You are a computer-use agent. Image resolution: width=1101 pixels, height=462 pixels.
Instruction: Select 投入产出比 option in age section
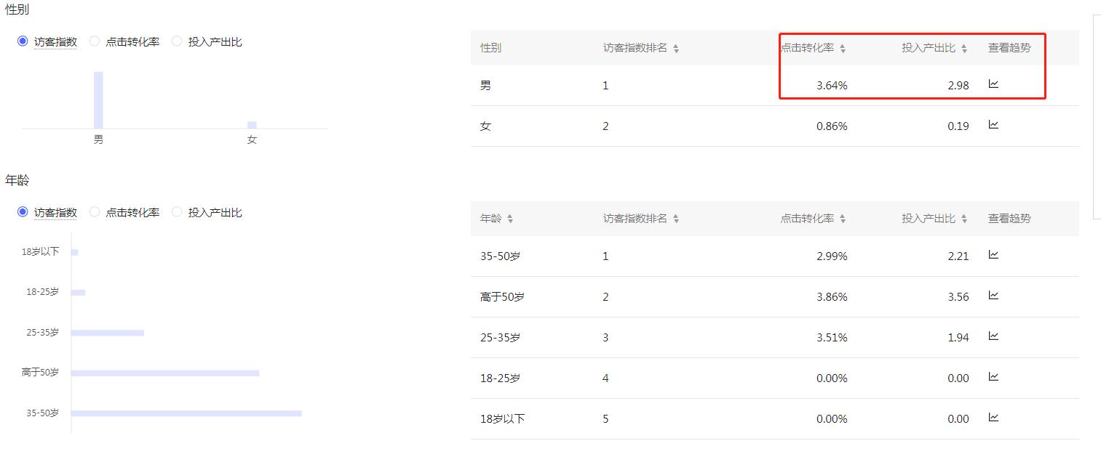click(x=177, y=212)
